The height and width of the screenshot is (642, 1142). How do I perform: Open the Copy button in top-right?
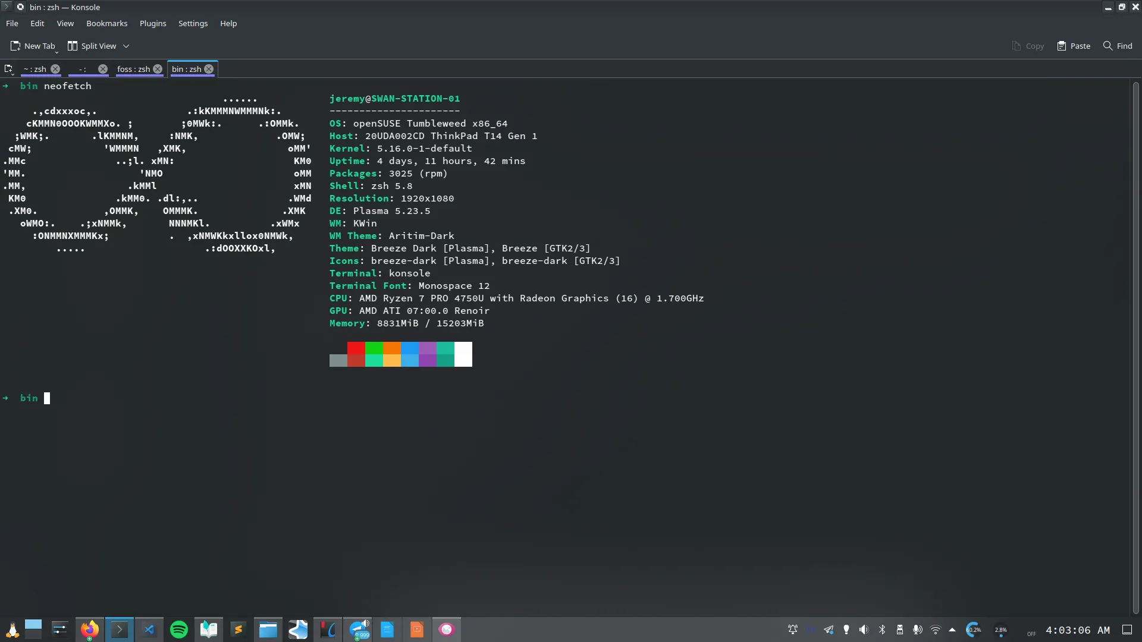1028,45
